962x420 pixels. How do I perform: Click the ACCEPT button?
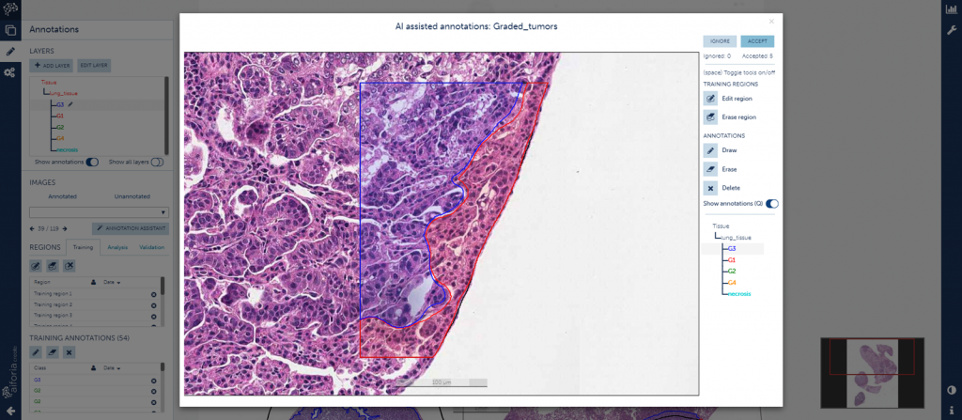pos(757,41)
